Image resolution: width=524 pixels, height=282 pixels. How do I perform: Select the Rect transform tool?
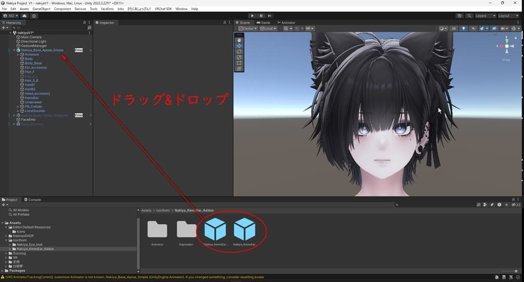239,63
